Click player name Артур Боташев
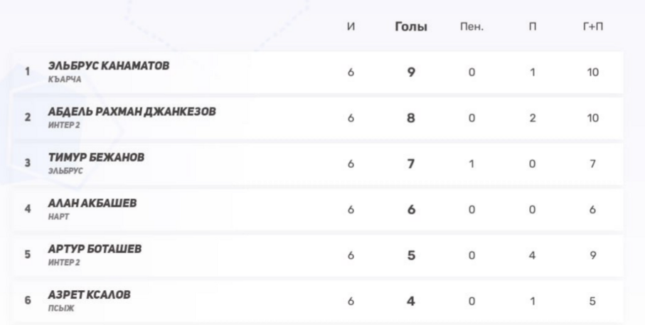The image size is (645, 325). 95,249
